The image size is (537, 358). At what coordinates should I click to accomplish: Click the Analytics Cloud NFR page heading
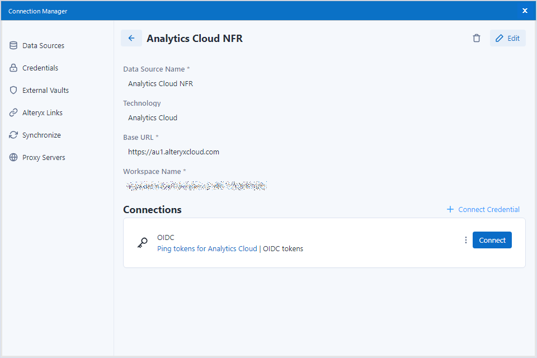click(x=195, y=39)
